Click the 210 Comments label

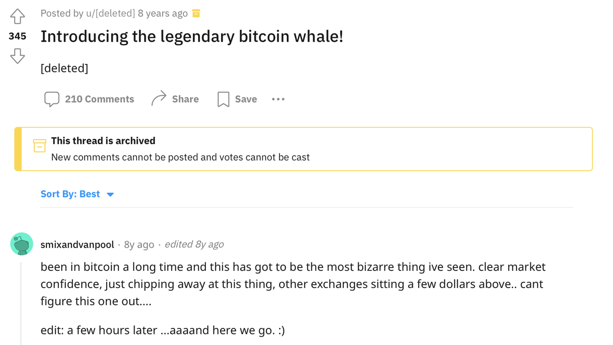point(100,99)
